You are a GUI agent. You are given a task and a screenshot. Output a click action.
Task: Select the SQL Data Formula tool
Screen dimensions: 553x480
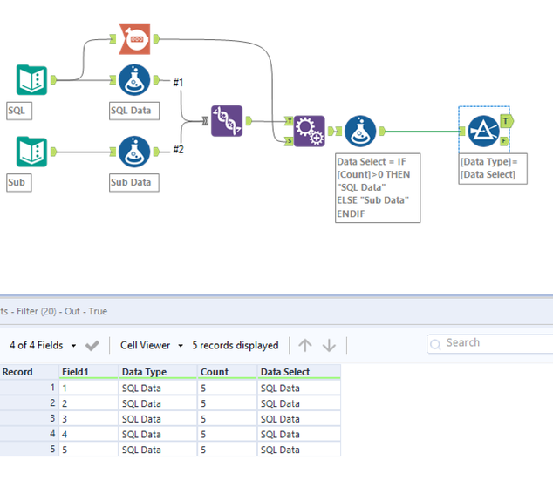(x=134, y=80)
